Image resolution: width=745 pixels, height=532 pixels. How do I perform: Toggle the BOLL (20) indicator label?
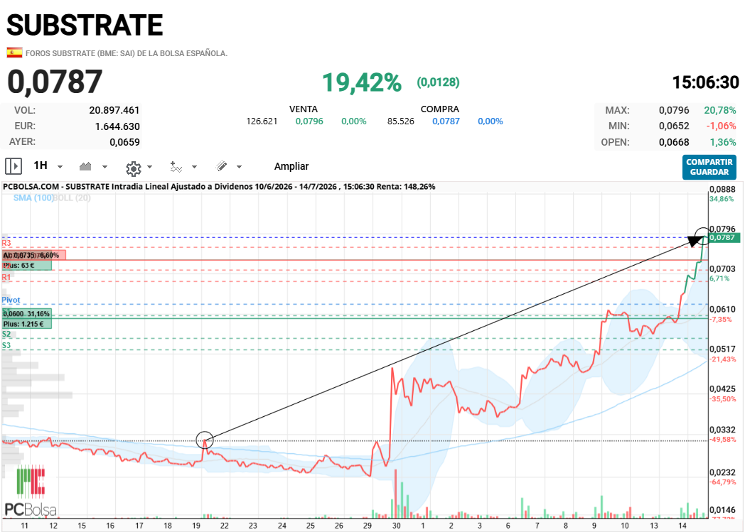72,198
